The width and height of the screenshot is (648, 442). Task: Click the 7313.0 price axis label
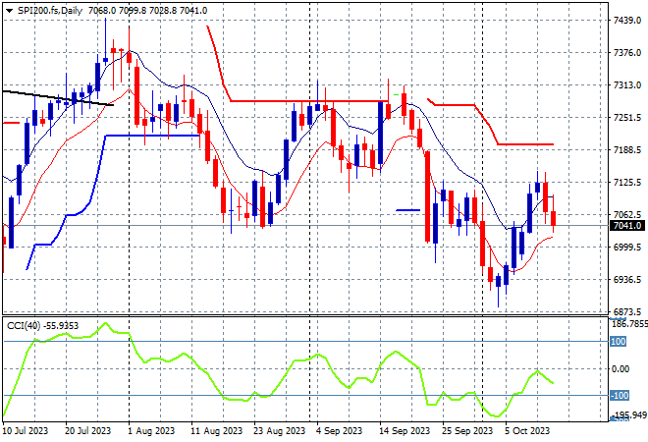627,85
